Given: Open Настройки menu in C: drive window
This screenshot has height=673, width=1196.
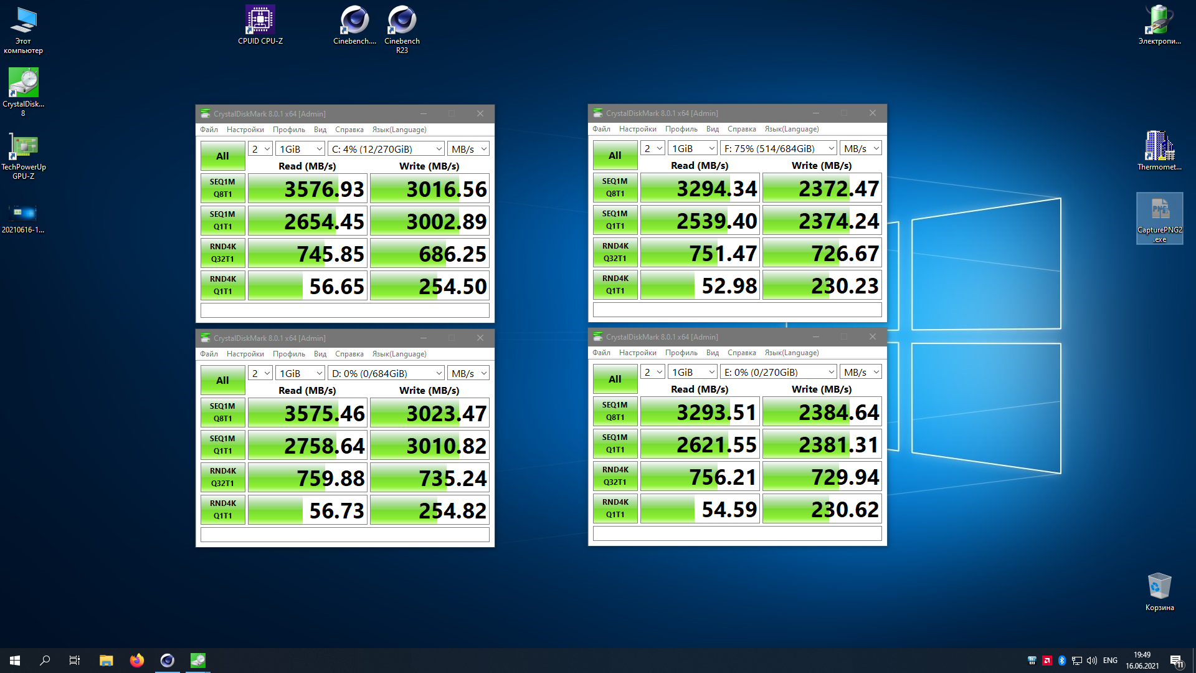Looking at the screenshot, I should click(x=245, y=130).
